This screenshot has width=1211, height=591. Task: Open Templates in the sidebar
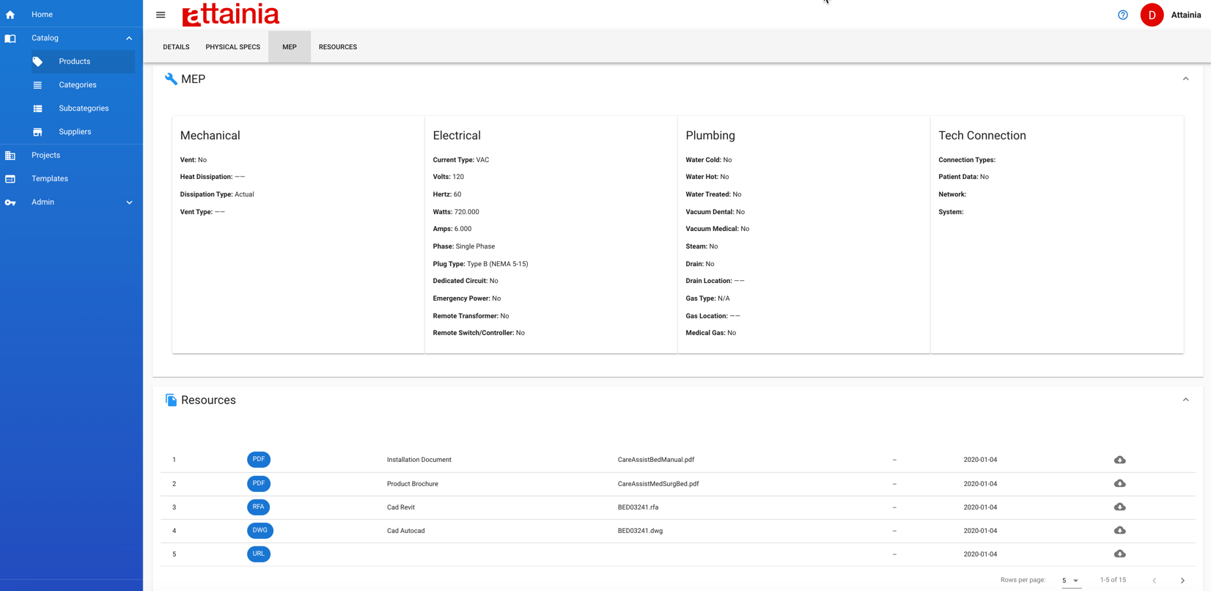pos(50,179)
